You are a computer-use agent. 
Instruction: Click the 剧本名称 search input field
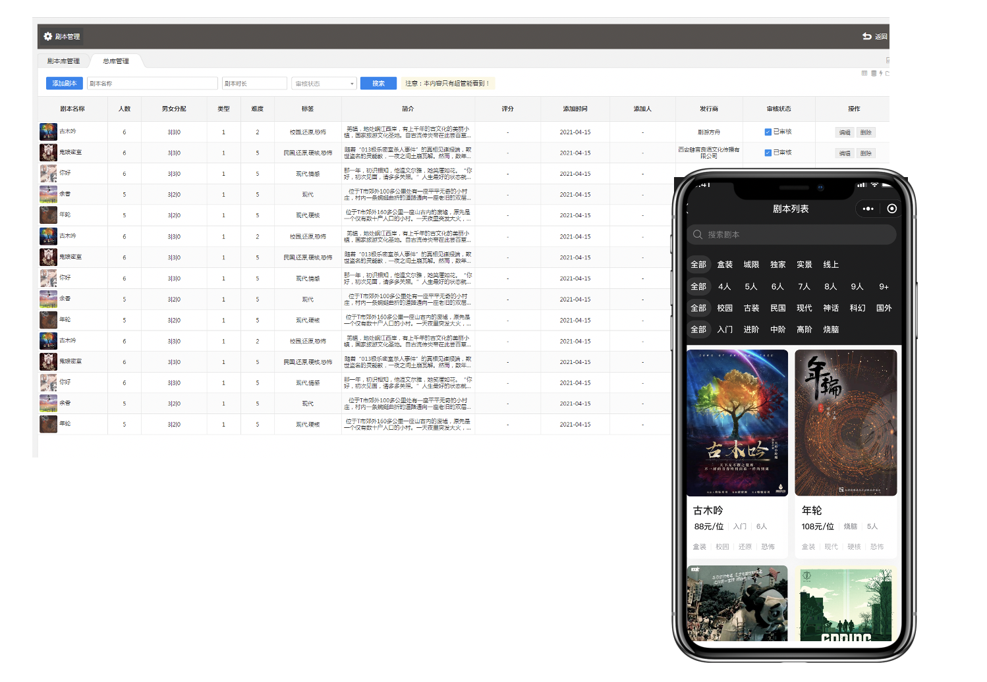[152, 84]
